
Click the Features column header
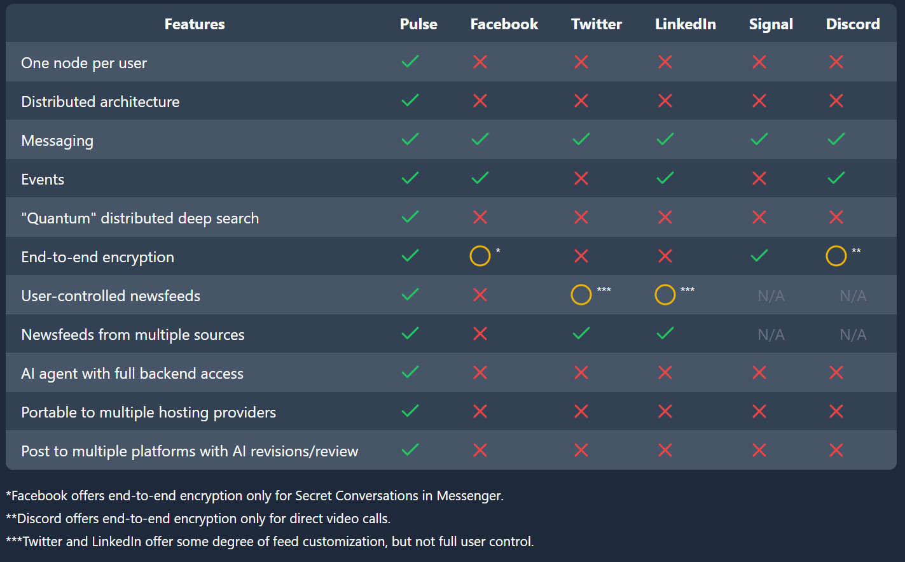click(195, 24)
